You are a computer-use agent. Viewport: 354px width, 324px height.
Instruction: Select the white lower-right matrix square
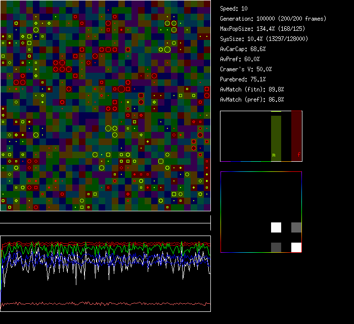coord(296,247)
